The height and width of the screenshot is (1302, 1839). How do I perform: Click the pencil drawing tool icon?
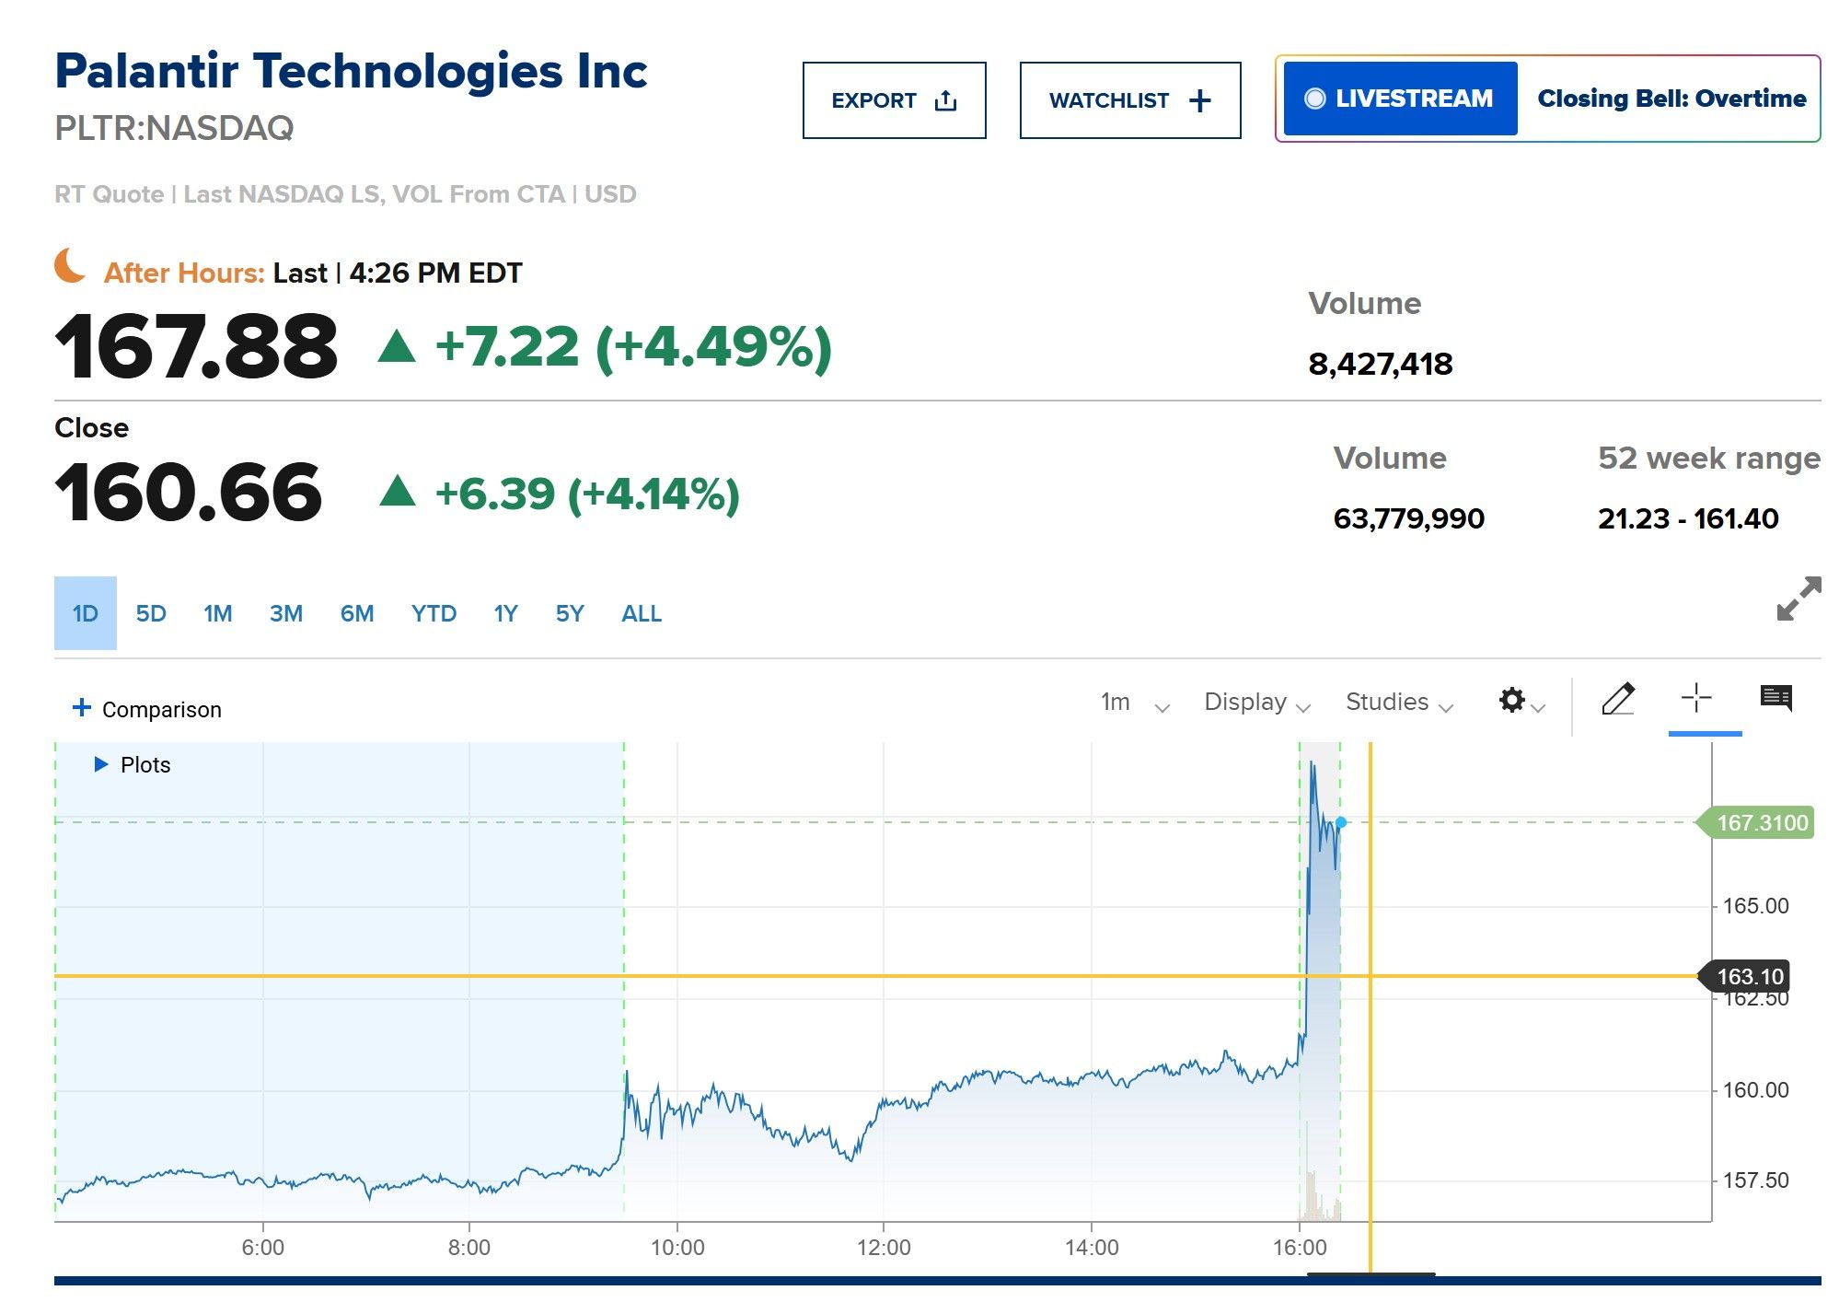click(x=1617, y=699)
